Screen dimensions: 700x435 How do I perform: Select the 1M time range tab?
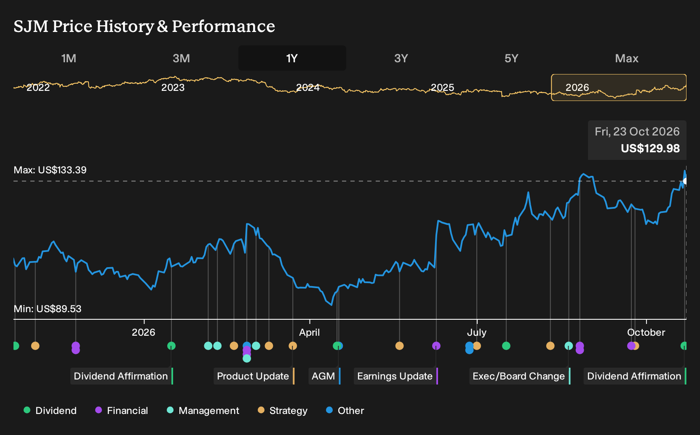(x=69, y=58)
